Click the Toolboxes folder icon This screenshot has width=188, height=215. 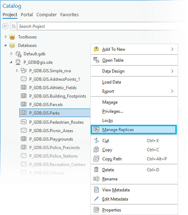pyautogui.click(x=12, y=37)
